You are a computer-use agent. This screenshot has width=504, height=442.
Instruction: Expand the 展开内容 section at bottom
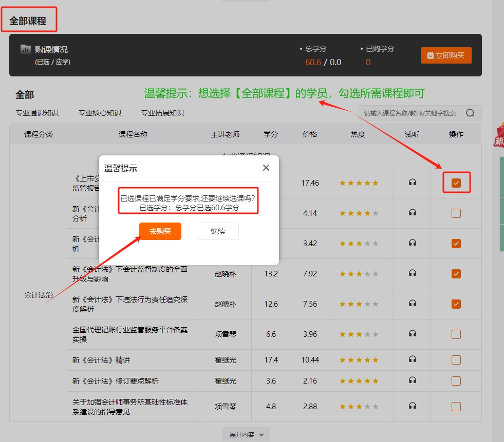[x=245, y=433]
